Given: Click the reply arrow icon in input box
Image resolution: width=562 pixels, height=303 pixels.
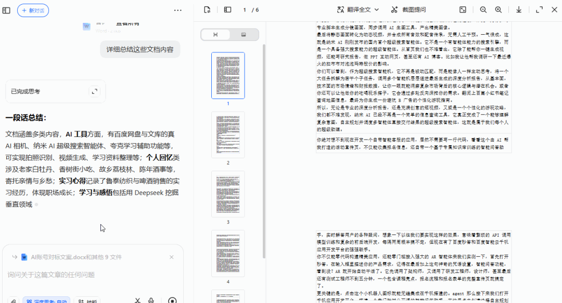Looking at the screenshot, I should [x=15, y=257].
